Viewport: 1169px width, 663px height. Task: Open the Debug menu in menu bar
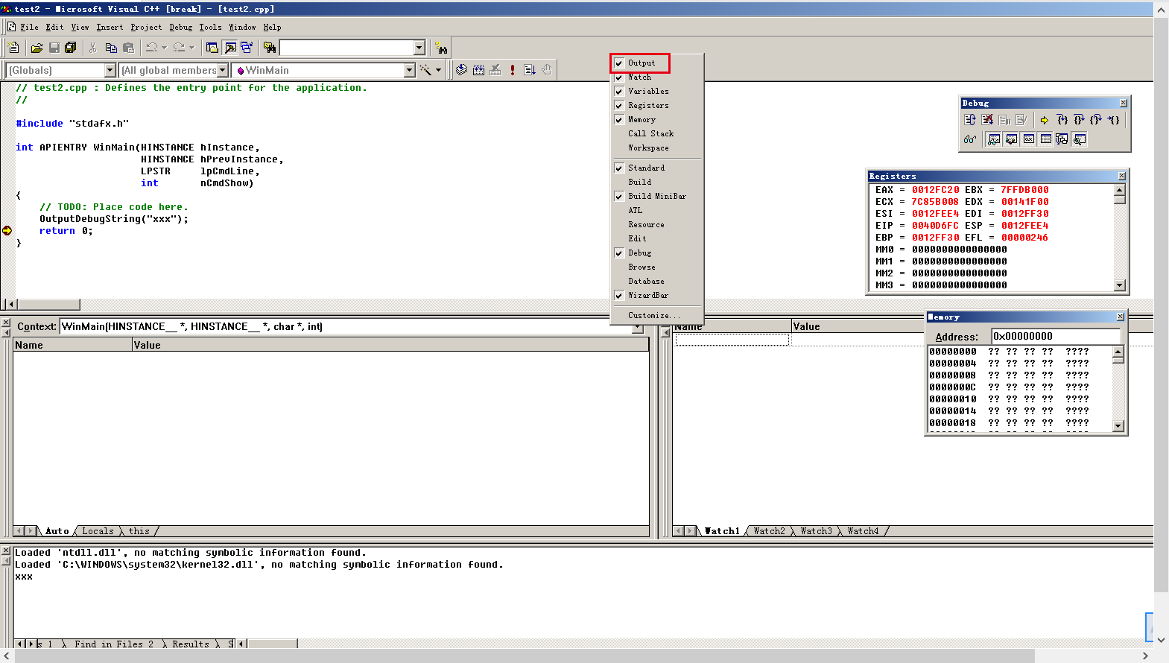pos(180,27)
